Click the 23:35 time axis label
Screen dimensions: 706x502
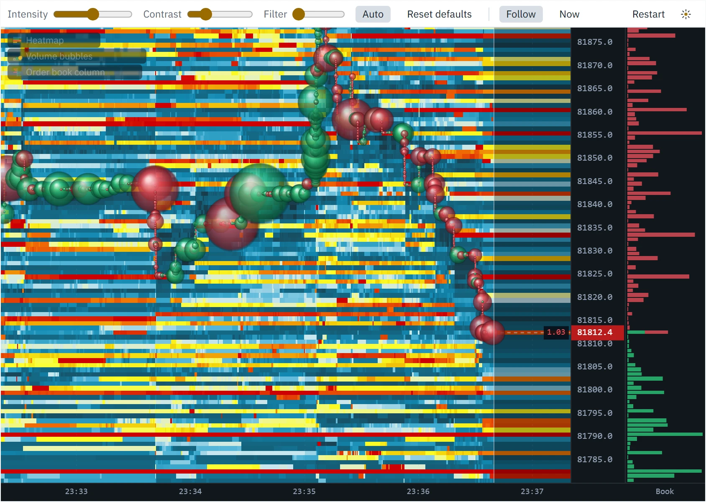304,492
